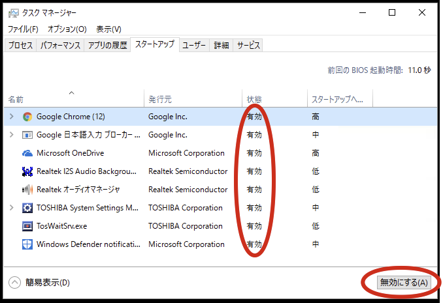Select the Microsoft OneDrive row name

coord(71,153)
